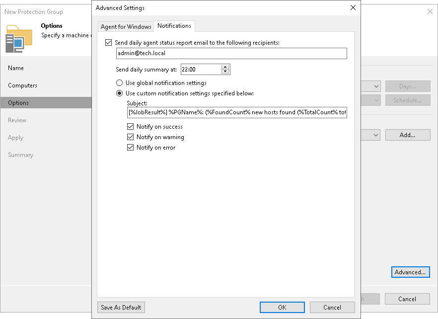
Task: Navigate to the Summary wizard step
Action: (20, 155)
